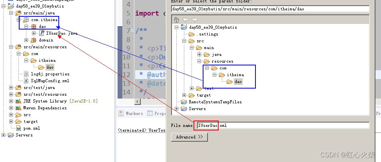Collapse the comment fold at line 7
Image resolution: width=381 pixels, height=162 pixels.
click(x=132, y=31)
